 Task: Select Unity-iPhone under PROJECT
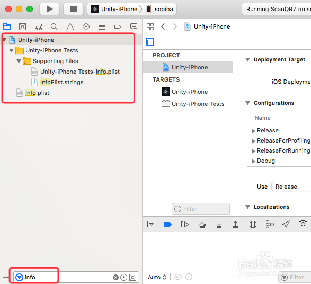coord(188,67)
